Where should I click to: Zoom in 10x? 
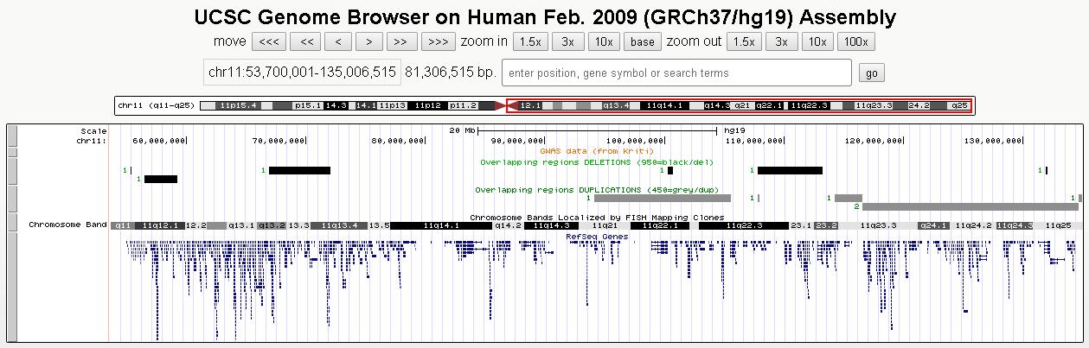point(603,41)
